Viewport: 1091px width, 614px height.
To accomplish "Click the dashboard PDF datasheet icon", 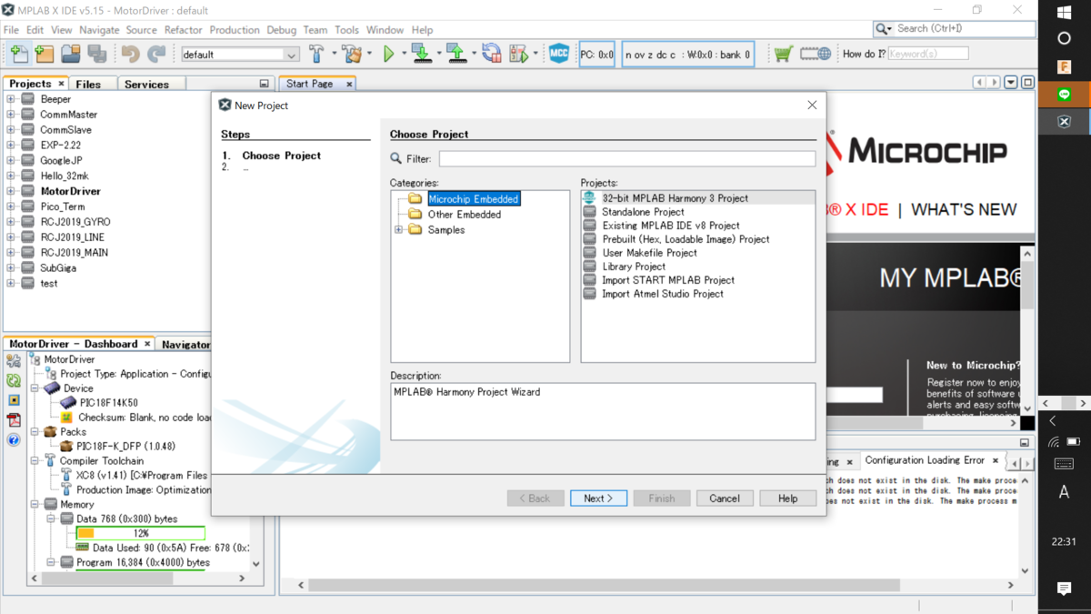I will click(x=14, y=420).
